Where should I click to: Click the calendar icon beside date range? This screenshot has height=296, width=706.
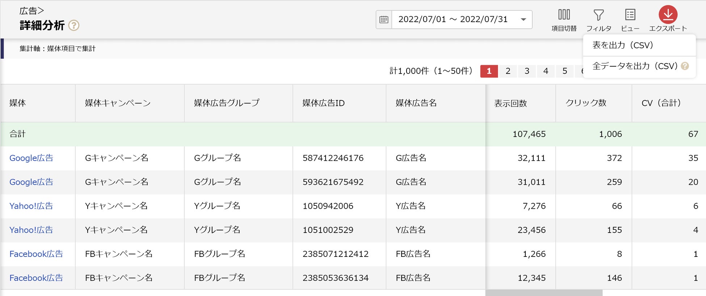click(384, 20)
